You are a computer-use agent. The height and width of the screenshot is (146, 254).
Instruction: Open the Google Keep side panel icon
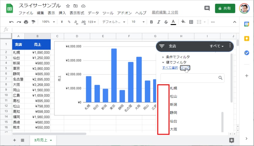tap(247, 39)
